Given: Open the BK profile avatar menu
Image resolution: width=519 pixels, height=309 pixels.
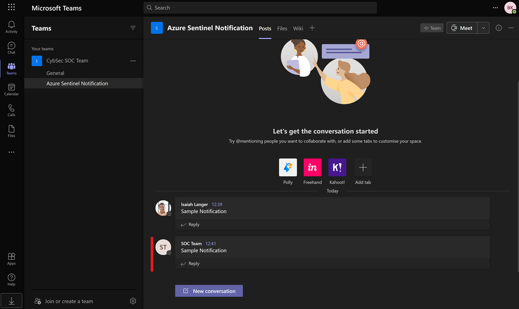Looking at the screenshot, I should click(510, 8).
